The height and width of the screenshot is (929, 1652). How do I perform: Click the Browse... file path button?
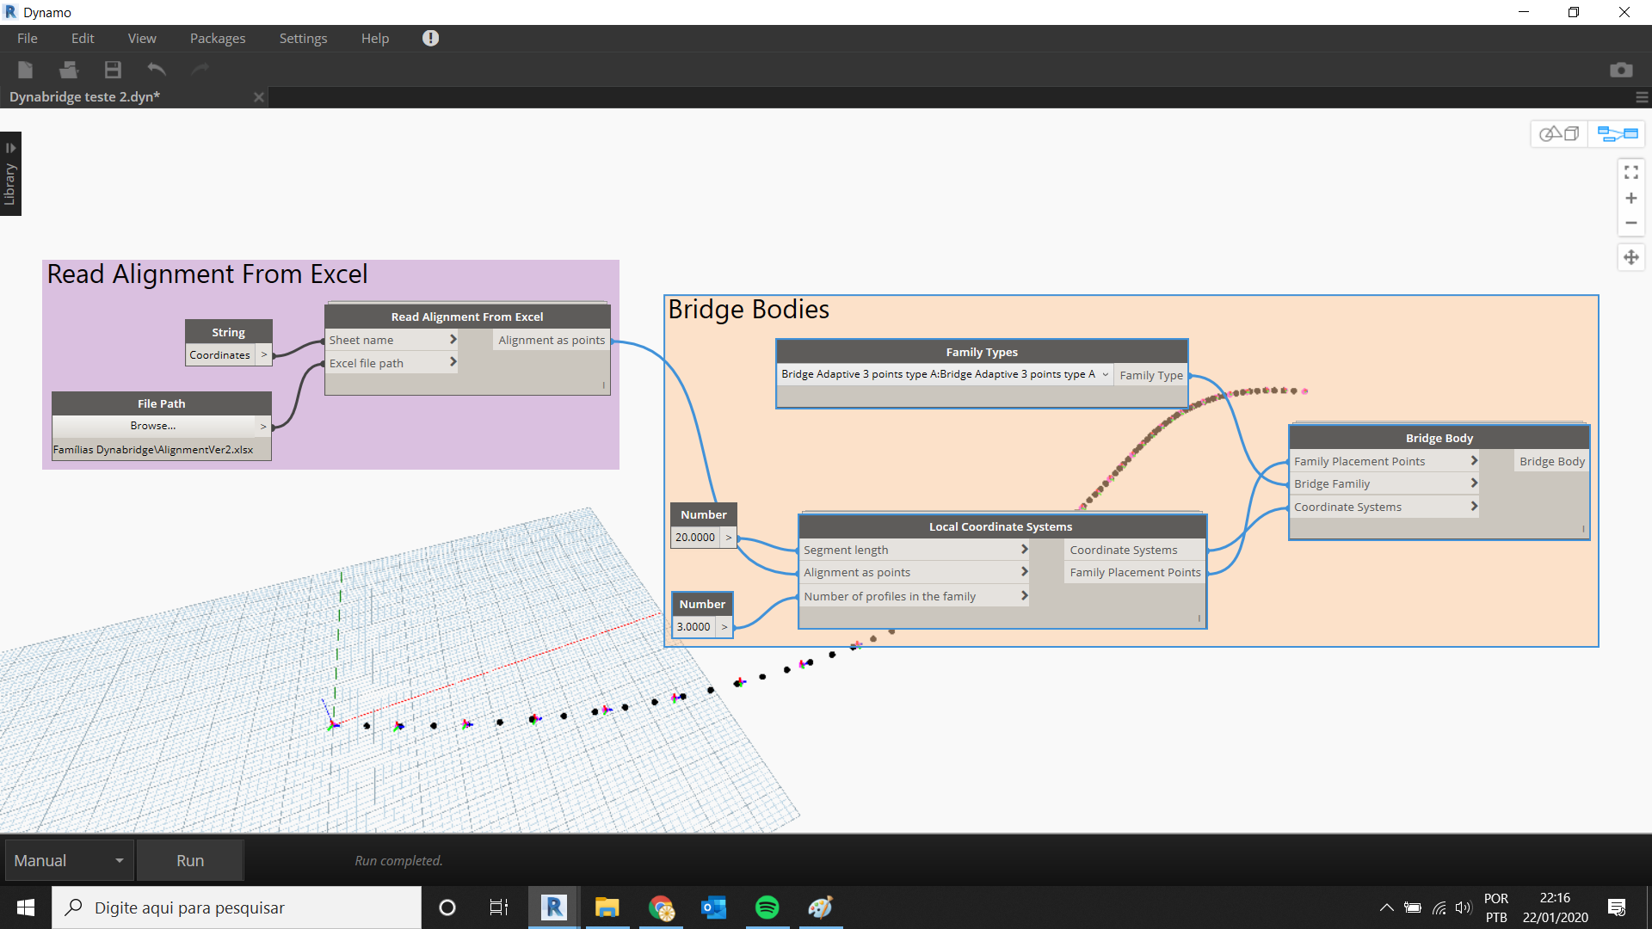click(x=153, y=426)
